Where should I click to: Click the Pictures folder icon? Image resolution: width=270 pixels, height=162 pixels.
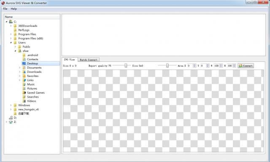click(x=24, y=88)
